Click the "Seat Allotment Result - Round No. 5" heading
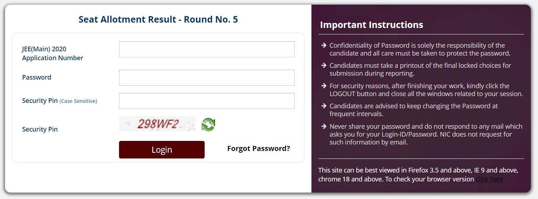Screen dimensions: 538x199 (158, 19)
